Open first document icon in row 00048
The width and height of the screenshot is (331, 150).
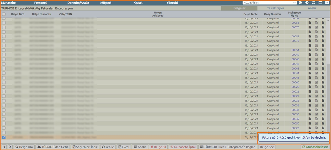point(310,59)
